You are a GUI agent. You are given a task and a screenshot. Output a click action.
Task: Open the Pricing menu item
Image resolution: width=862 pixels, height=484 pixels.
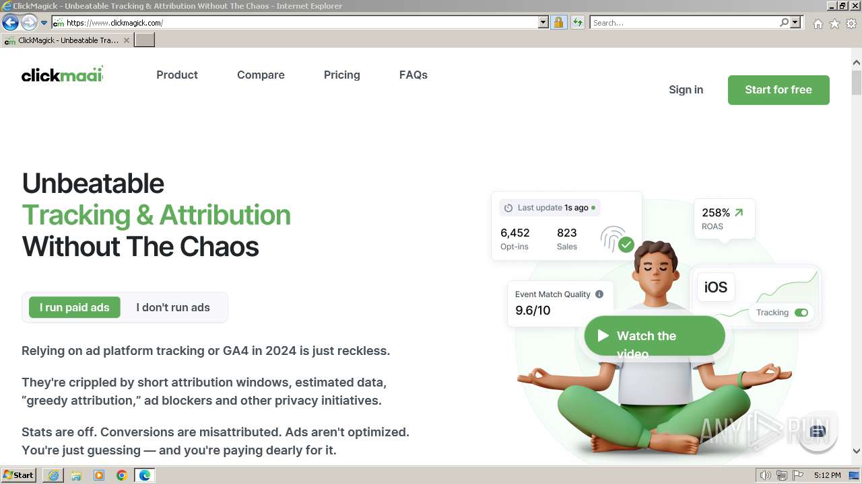[342, 75]
